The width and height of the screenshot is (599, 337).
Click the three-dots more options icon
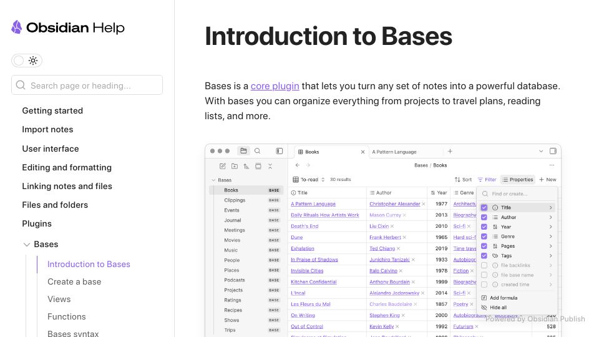point(552,165)
